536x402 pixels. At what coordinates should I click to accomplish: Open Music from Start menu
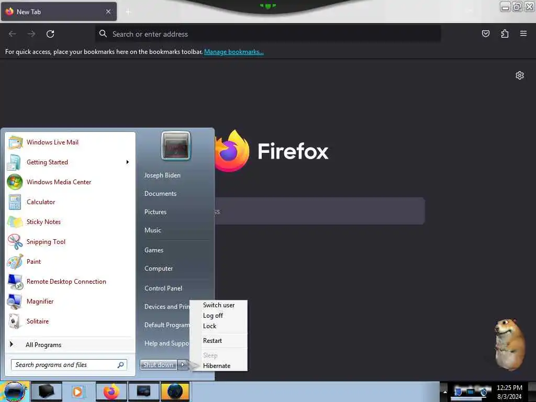click(153, 230)
